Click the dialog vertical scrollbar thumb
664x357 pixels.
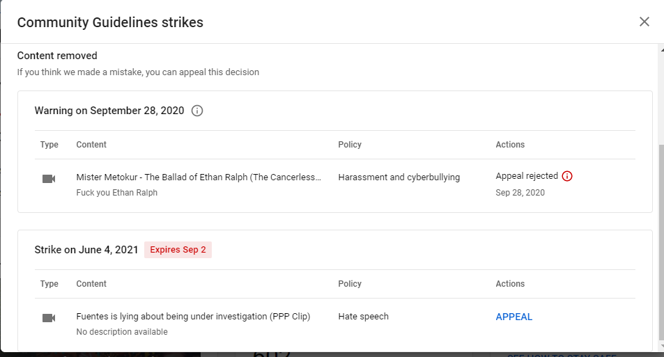(x=661, y=242)
